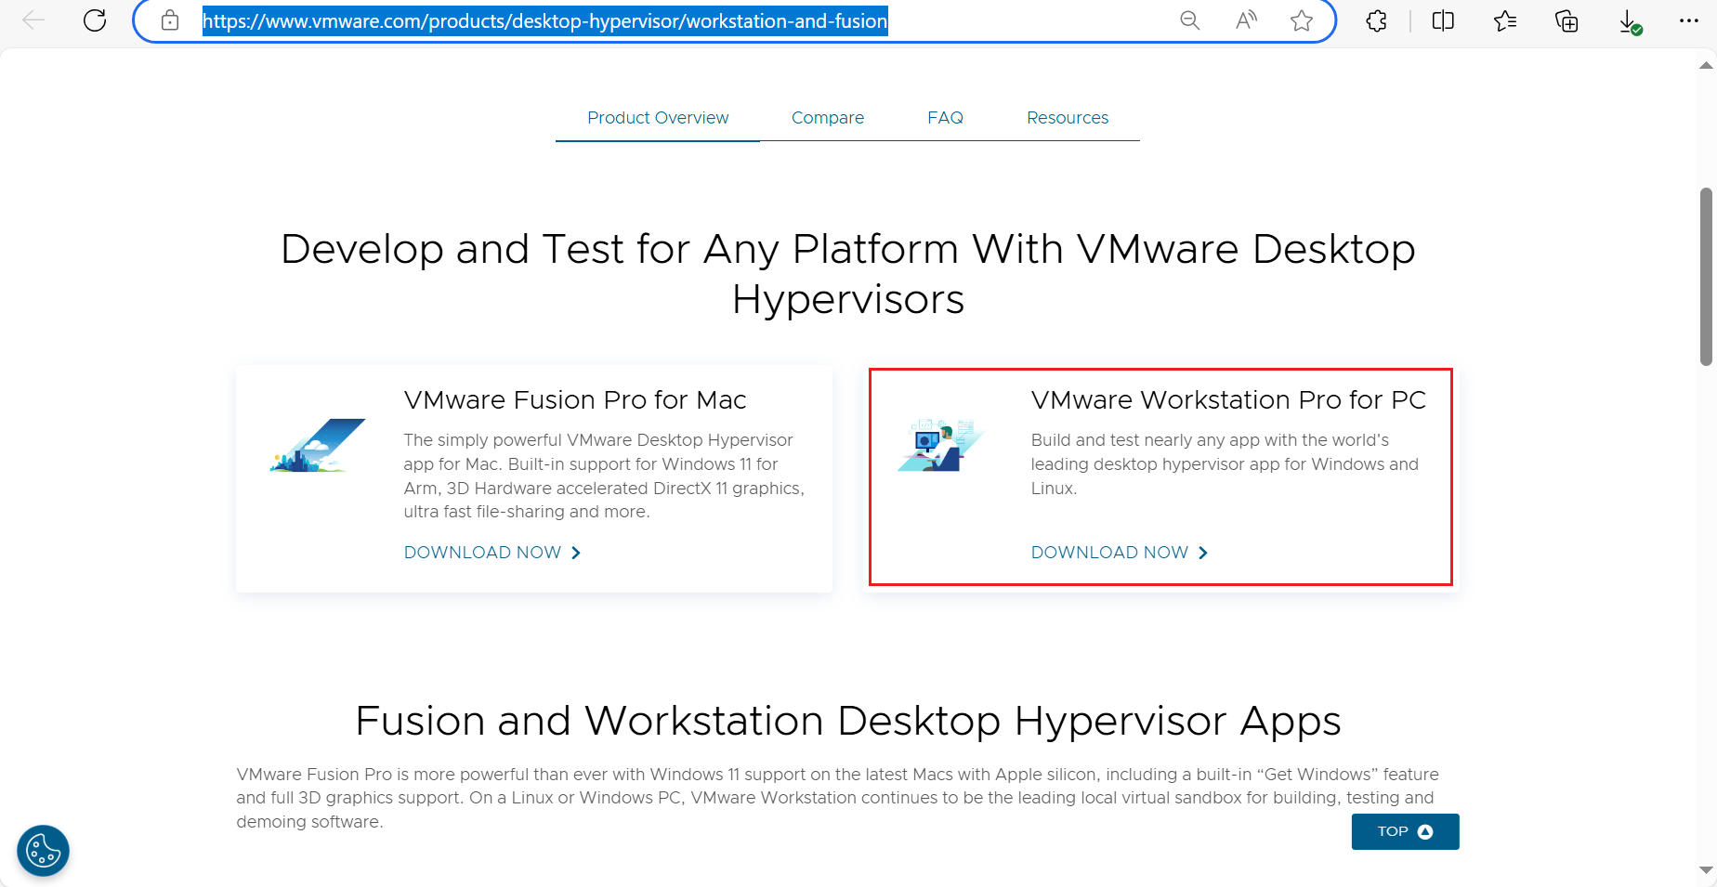Add page to favorites with star icon
This screenshot has height=887, width=1717.
pyautogui.click(x=1302, y=20)
